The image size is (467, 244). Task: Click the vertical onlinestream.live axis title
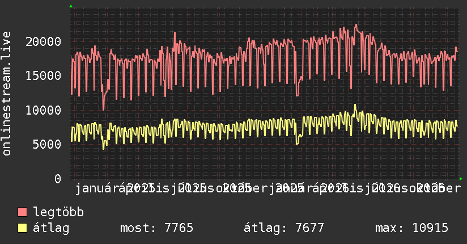coord(7,94)
